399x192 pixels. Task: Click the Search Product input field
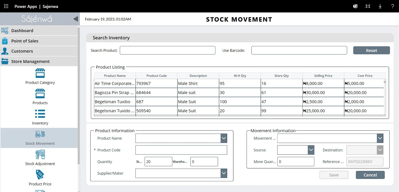coord(167,50)
